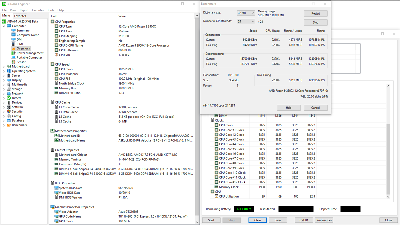Open the View menu
Screen dimensions: 400x225
[x=13, y=10]
